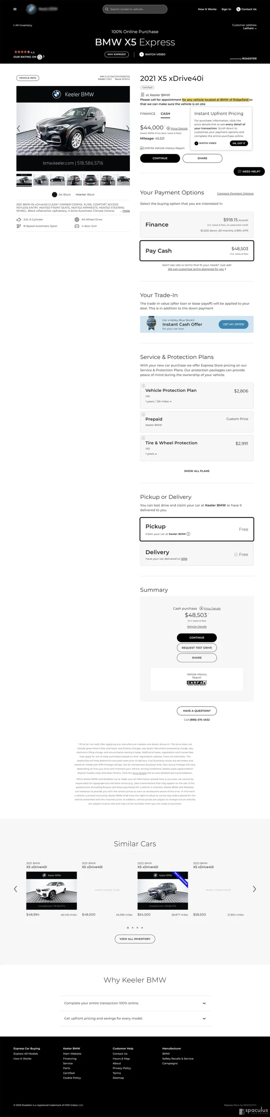The image size is (270, 1117).
Task: Switch to the Cash tab
Action: pos(165,113)
